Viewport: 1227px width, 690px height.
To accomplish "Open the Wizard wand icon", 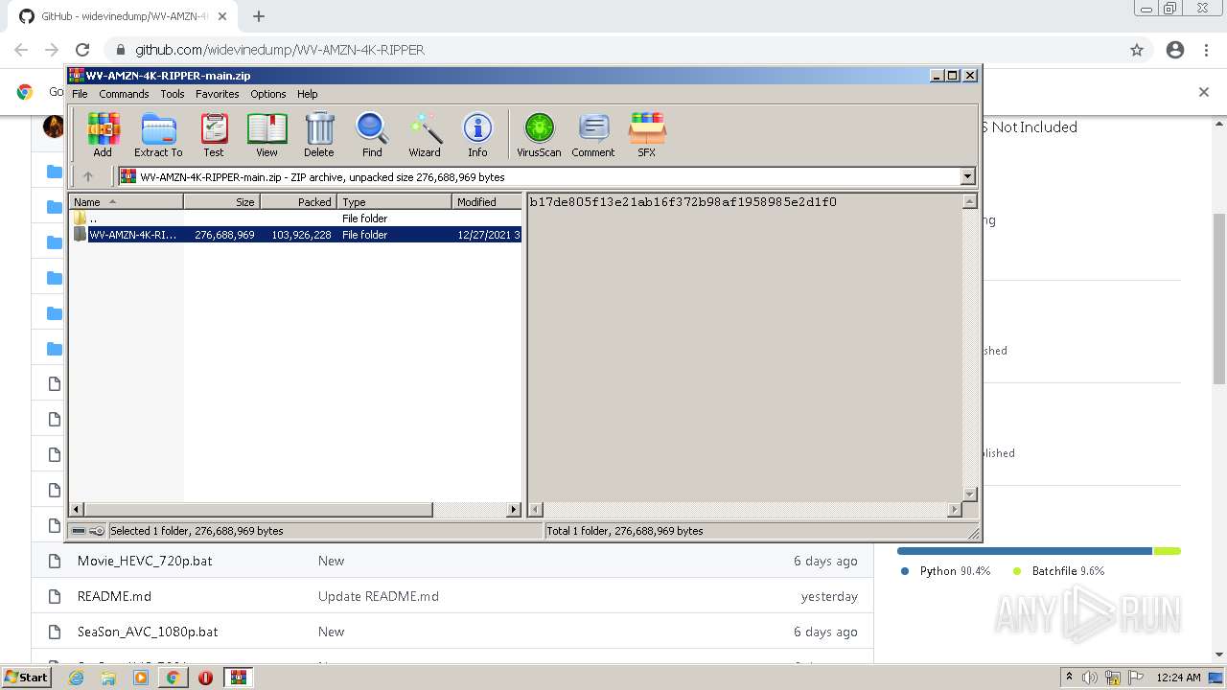I will [425, 134].
